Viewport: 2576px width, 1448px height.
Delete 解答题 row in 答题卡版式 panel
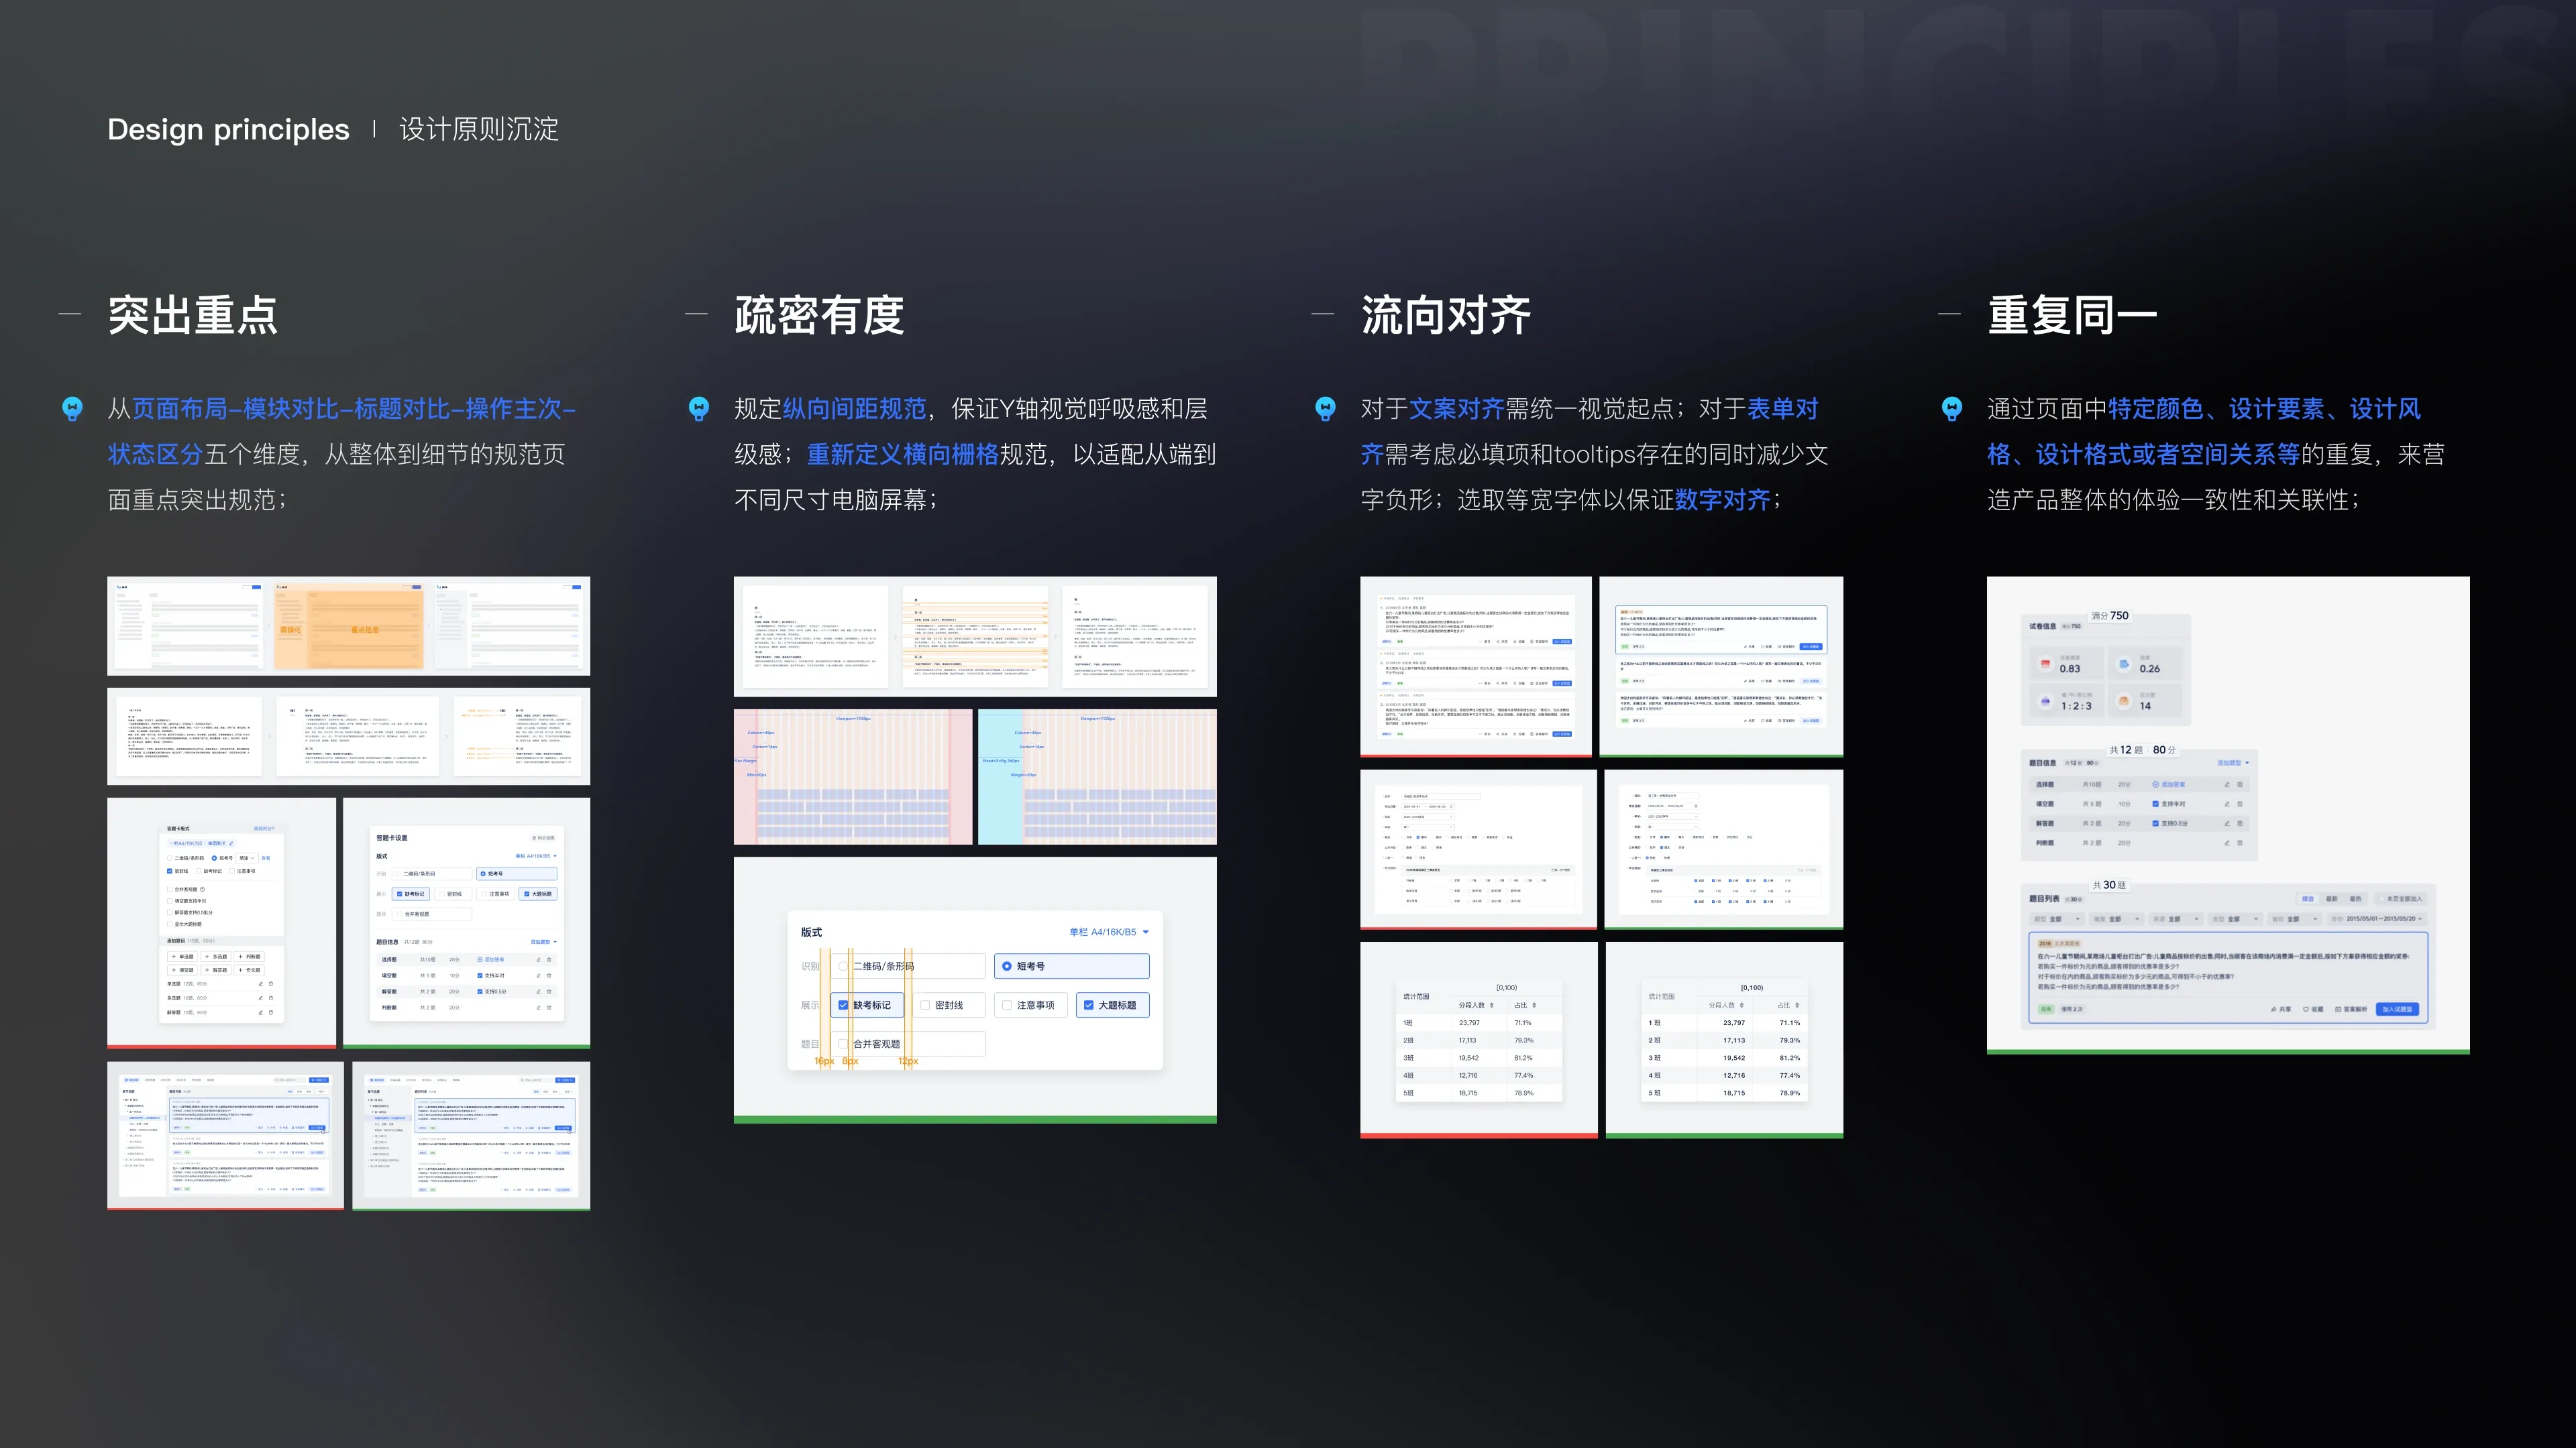pyautogui.click(x=271, y=1012)
